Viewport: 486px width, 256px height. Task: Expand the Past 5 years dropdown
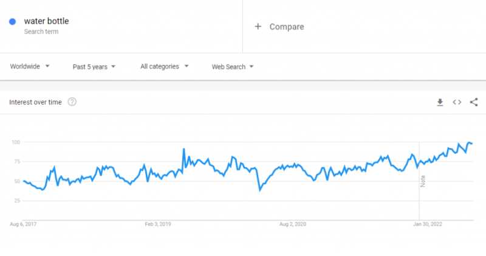[x=94, y=67]
